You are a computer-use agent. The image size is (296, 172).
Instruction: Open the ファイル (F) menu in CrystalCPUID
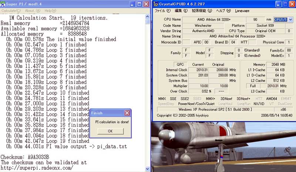(162, 11)
